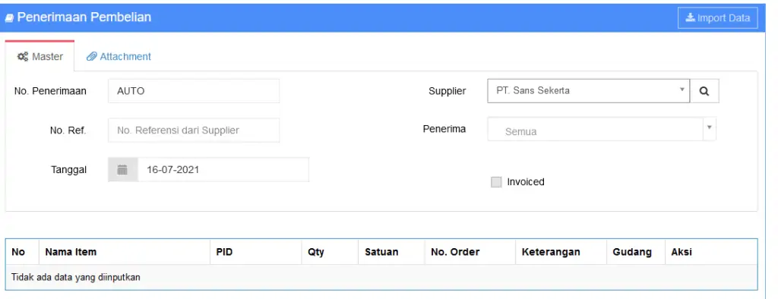The width and height of the screenshot is (778, 299).
Task: Open the Penerima dropdown arrow
Action: (709, 127)
